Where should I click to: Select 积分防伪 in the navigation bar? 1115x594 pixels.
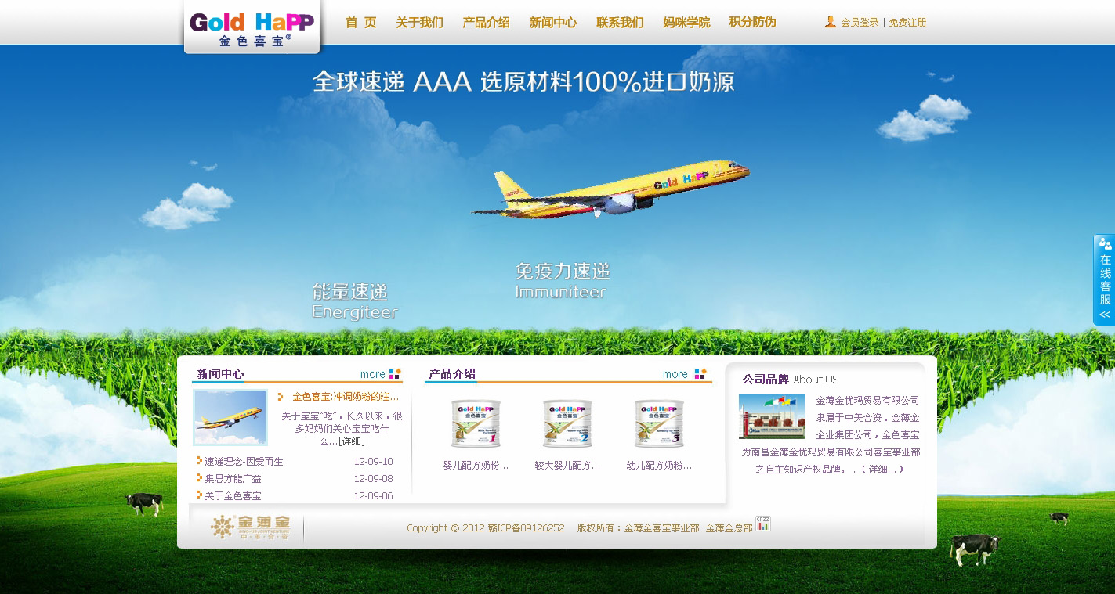pyautogui.click(x=752, y=22)
